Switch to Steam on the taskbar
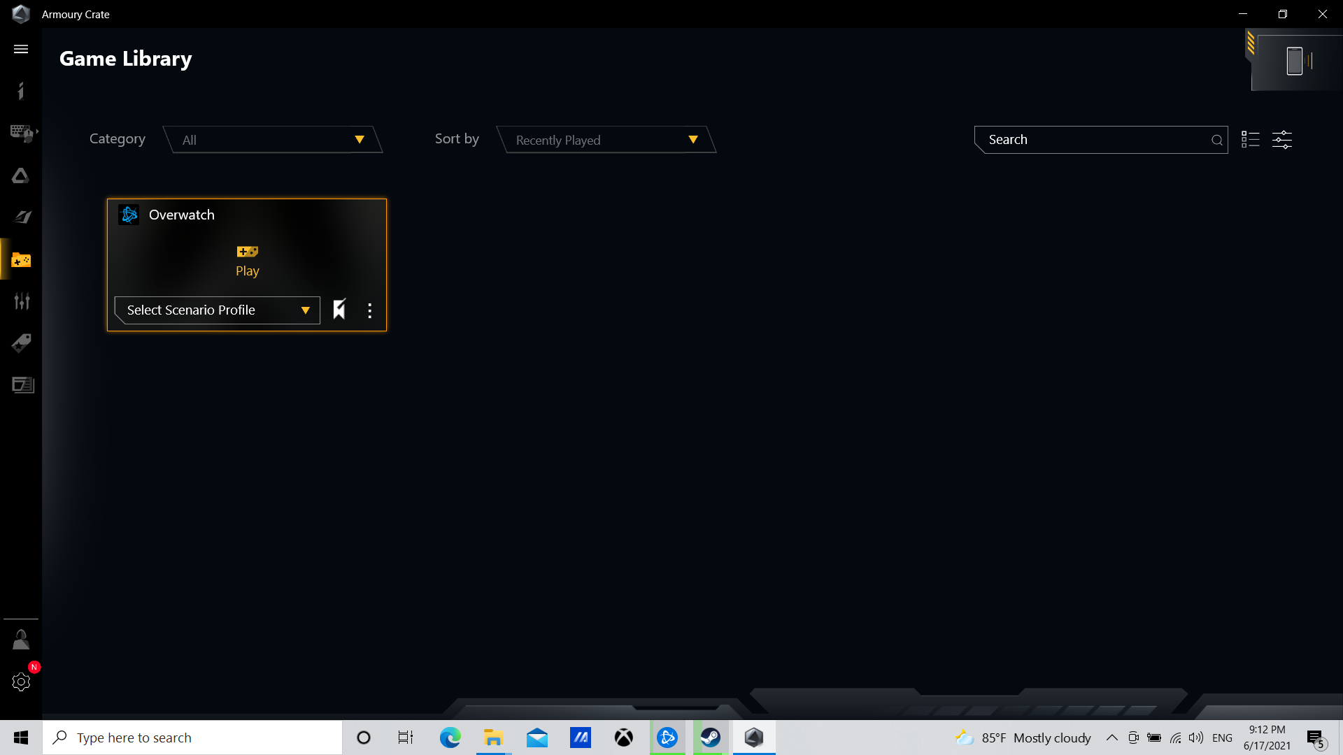The width and height of the screenshot is (1343, 755). coord(711,738)
